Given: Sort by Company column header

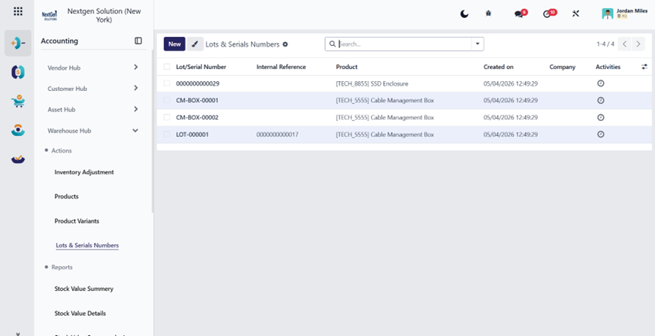Looking at the screenshot, I should [563, 67].
